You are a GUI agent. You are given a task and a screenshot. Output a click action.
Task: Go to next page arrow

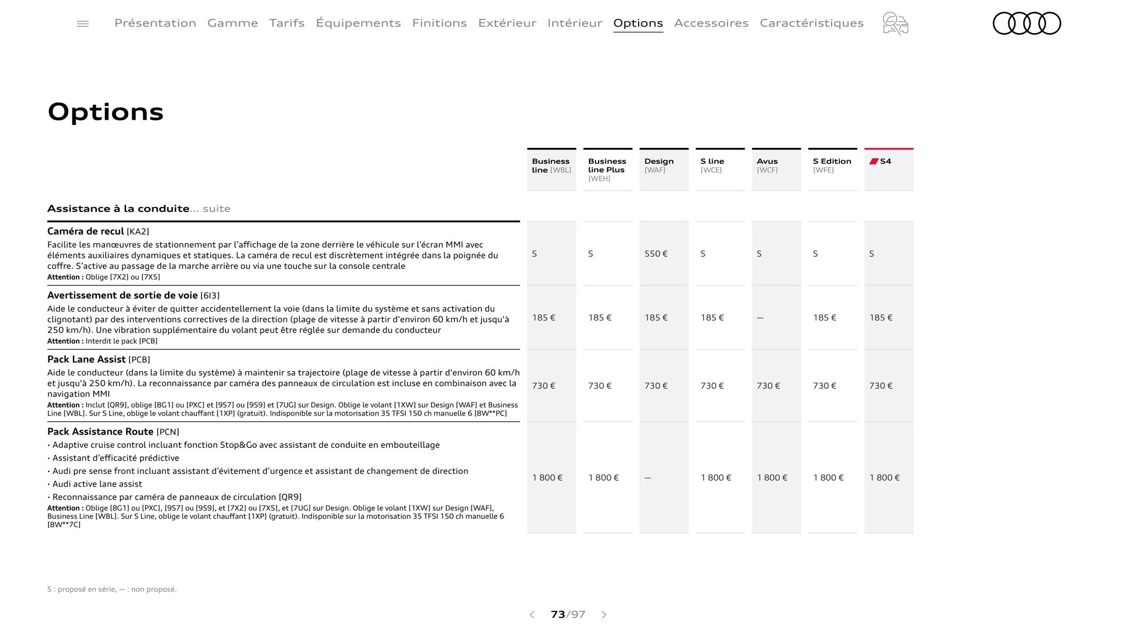pyautogui.click(x=604, y=615)
